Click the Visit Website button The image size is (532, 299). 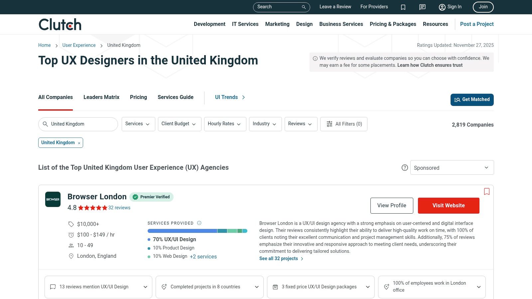pos(448,206)
